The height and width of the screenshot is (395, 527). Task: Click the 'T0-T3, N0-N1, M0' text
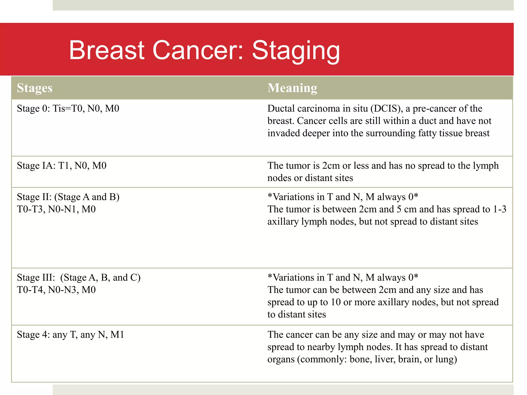[56, 209]
